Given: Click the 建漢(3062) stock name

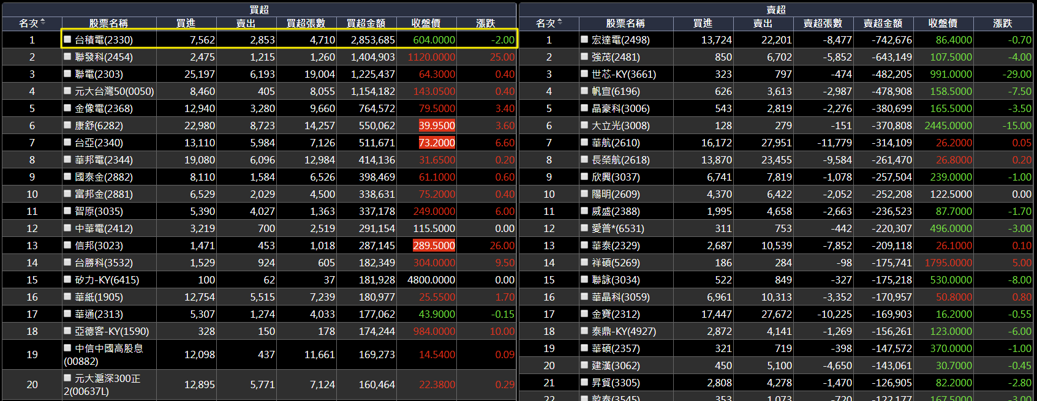Looking at the screenshot, I should (616, 365).
